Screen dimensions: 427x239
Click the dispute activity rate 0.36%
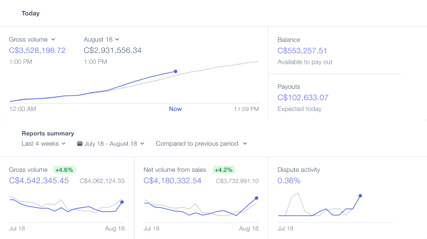(x=289, y=181)
